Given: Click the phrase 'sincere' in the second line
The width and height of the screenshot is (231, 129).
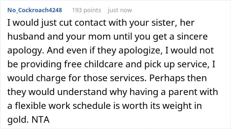Looking at the screenshot, I should [192, 36].
